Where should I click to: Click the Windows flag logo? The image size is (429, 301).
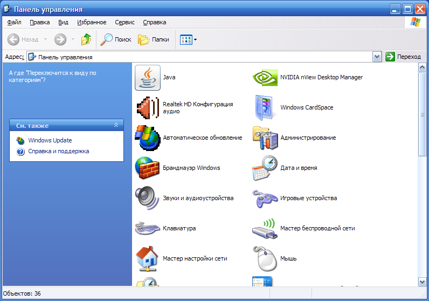tap(416, 22)
